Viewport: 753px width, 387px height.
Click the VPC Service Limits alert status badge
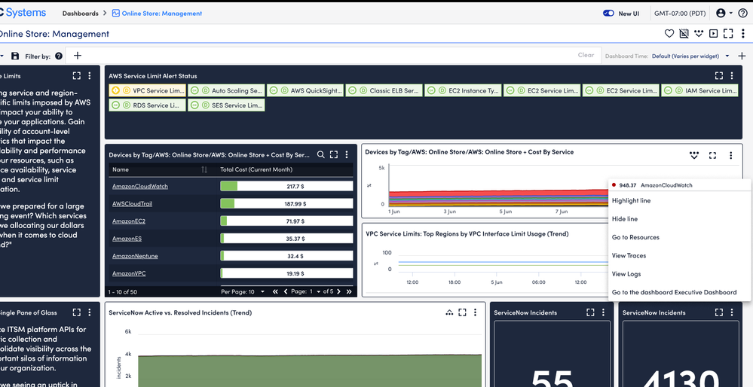148,90
